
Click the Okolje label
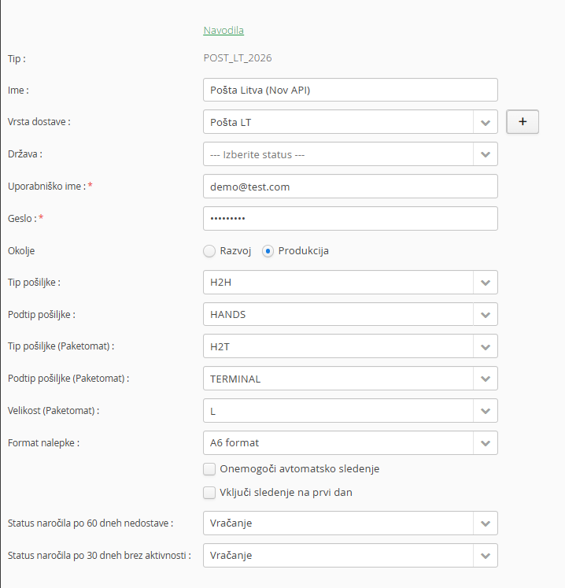(21, 251)
